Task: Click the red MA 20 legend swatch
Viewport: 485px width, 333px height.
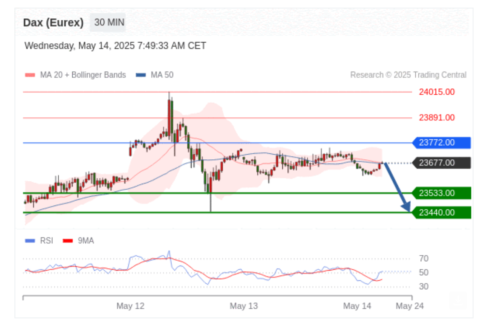Action: click(x=30, y=75)
